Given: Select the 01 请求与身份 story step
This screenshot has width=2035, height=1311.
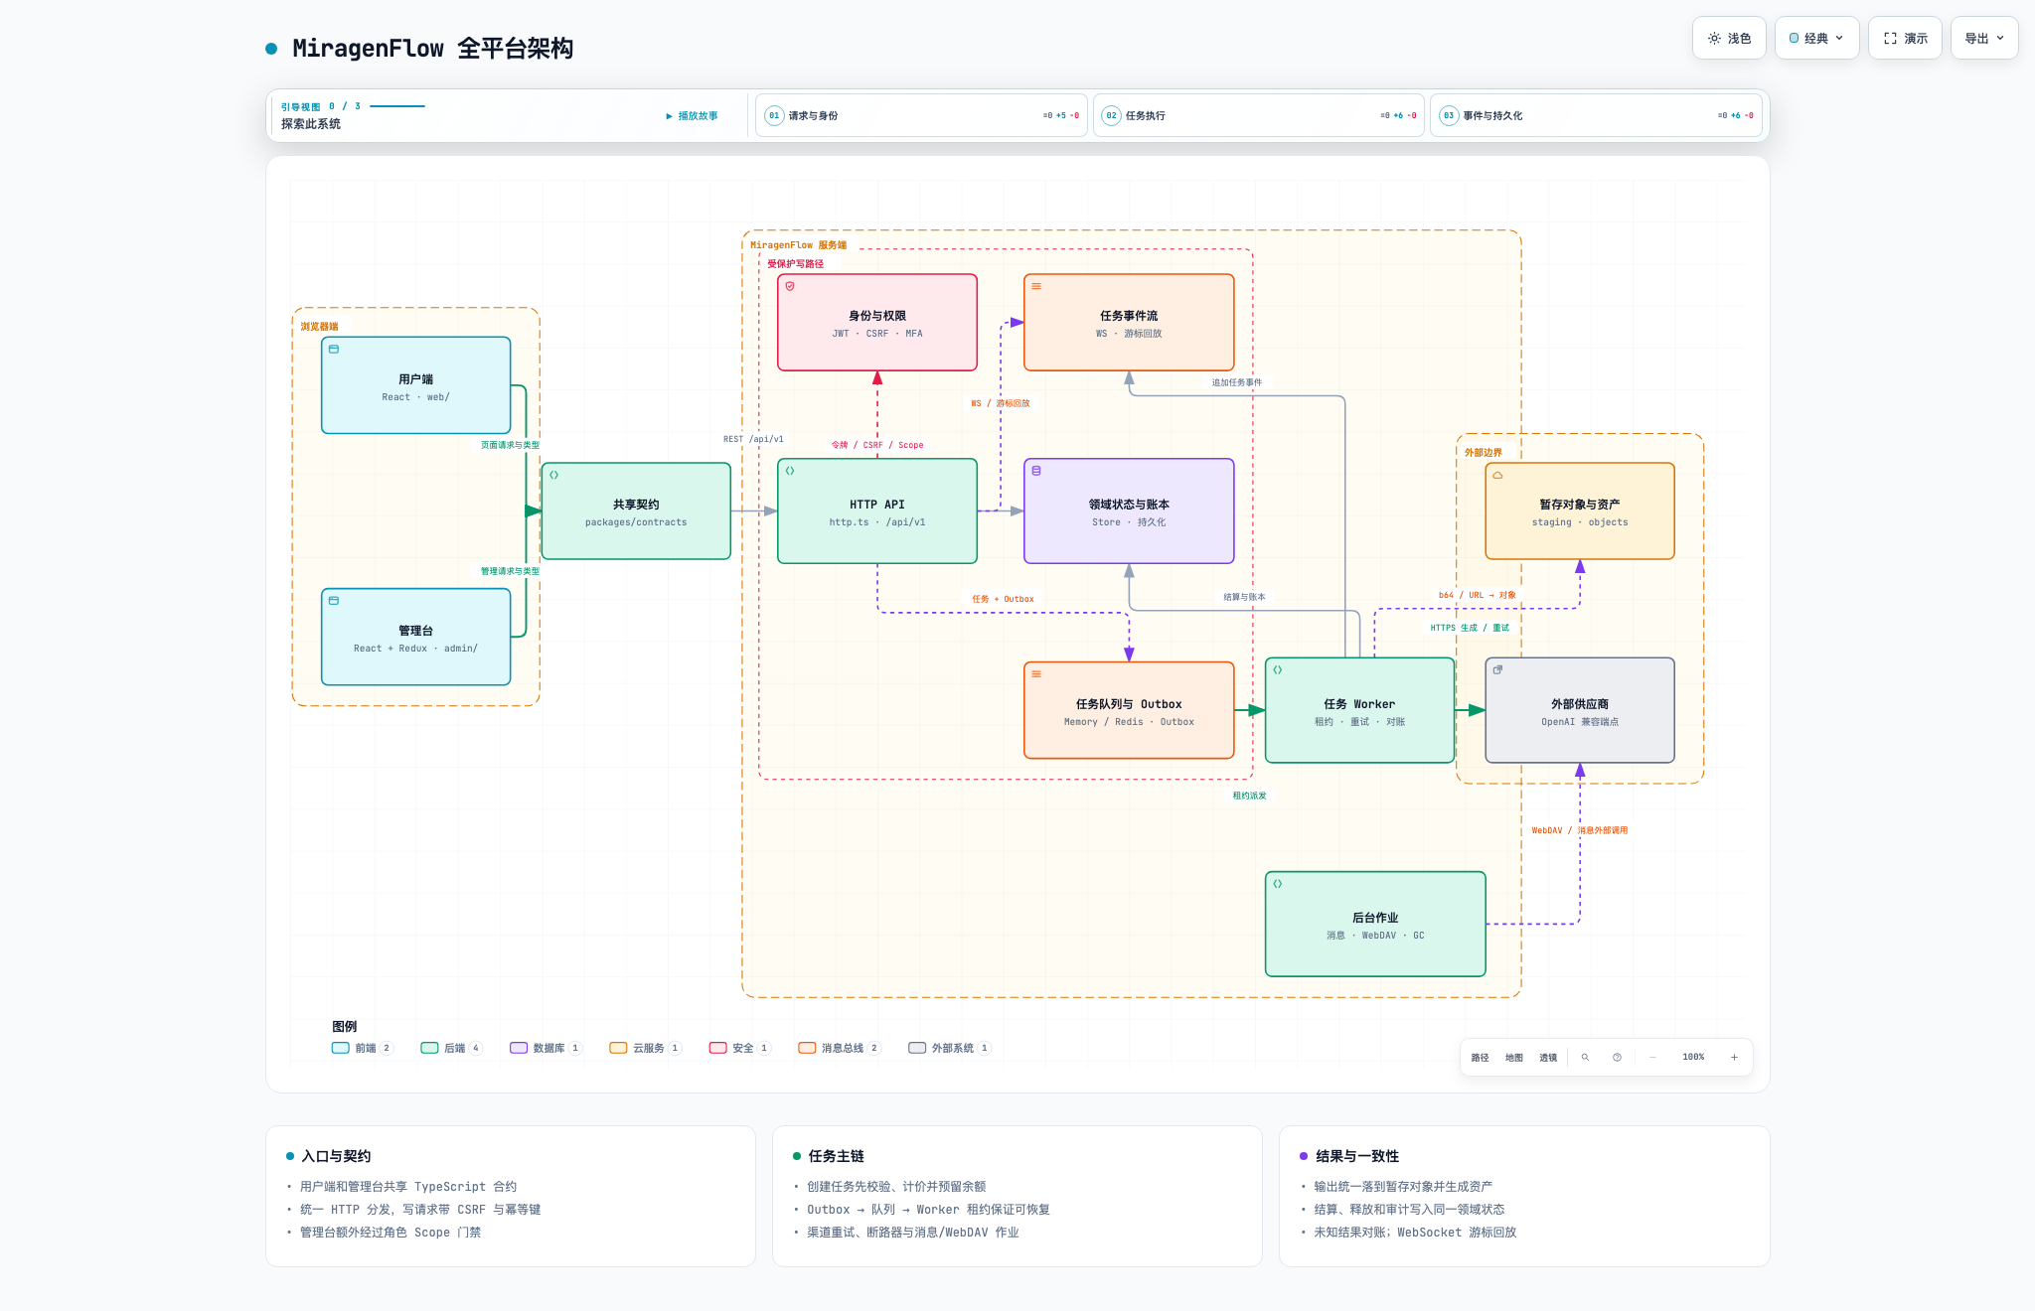Looking at the screenshot, I should point(921,115).
